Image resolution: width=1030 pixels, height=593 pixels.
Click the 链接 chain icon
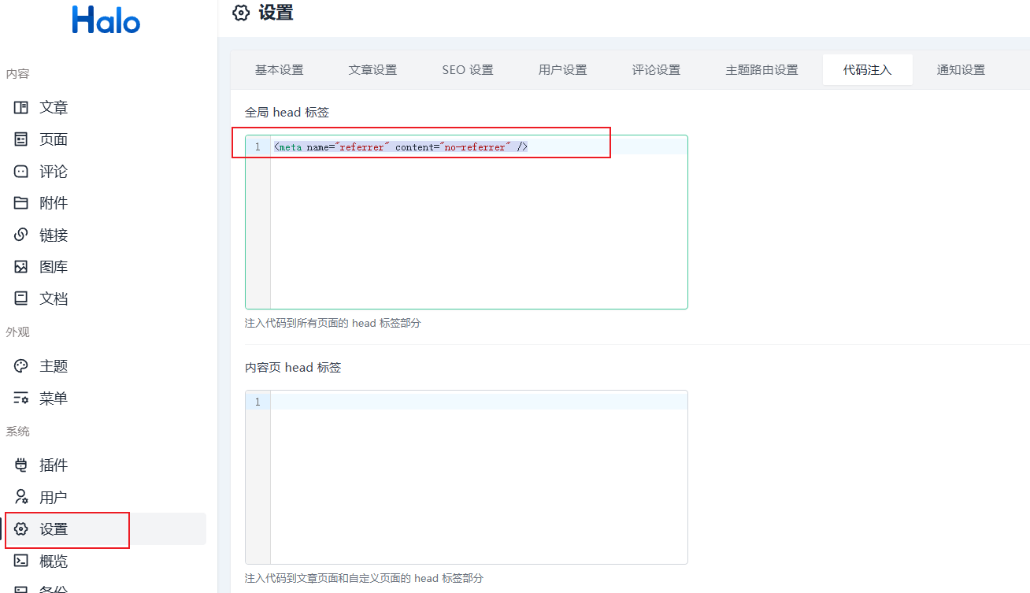[21, 235]
